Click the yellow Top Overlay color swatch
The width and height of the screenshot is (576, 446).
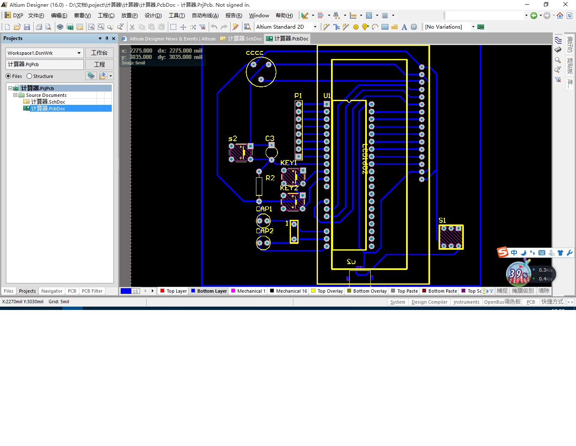pyautogui.click(x=313, y=291)
